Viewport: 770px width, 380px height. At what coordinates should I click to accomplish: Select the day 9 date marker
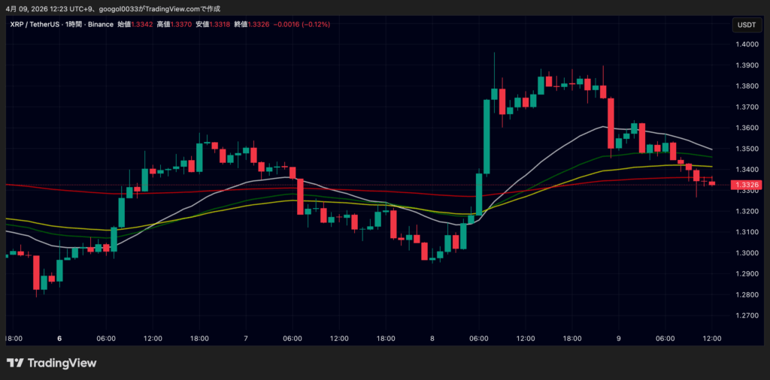coord(619,339)
